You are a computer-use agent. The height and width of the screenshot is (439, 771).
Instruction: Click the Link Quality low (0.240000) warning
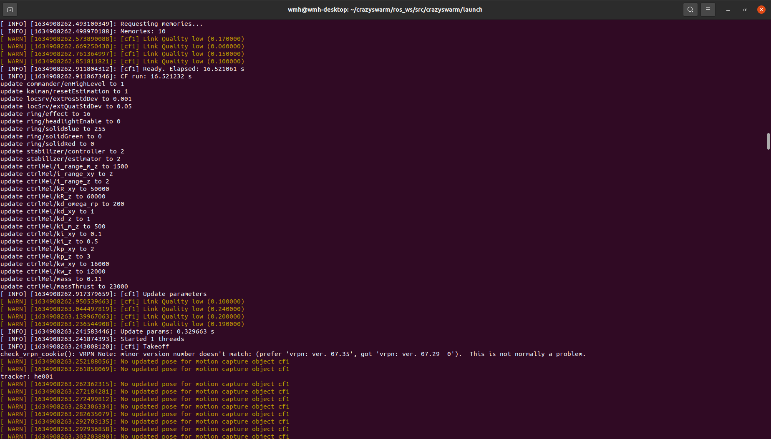point(122,309)
